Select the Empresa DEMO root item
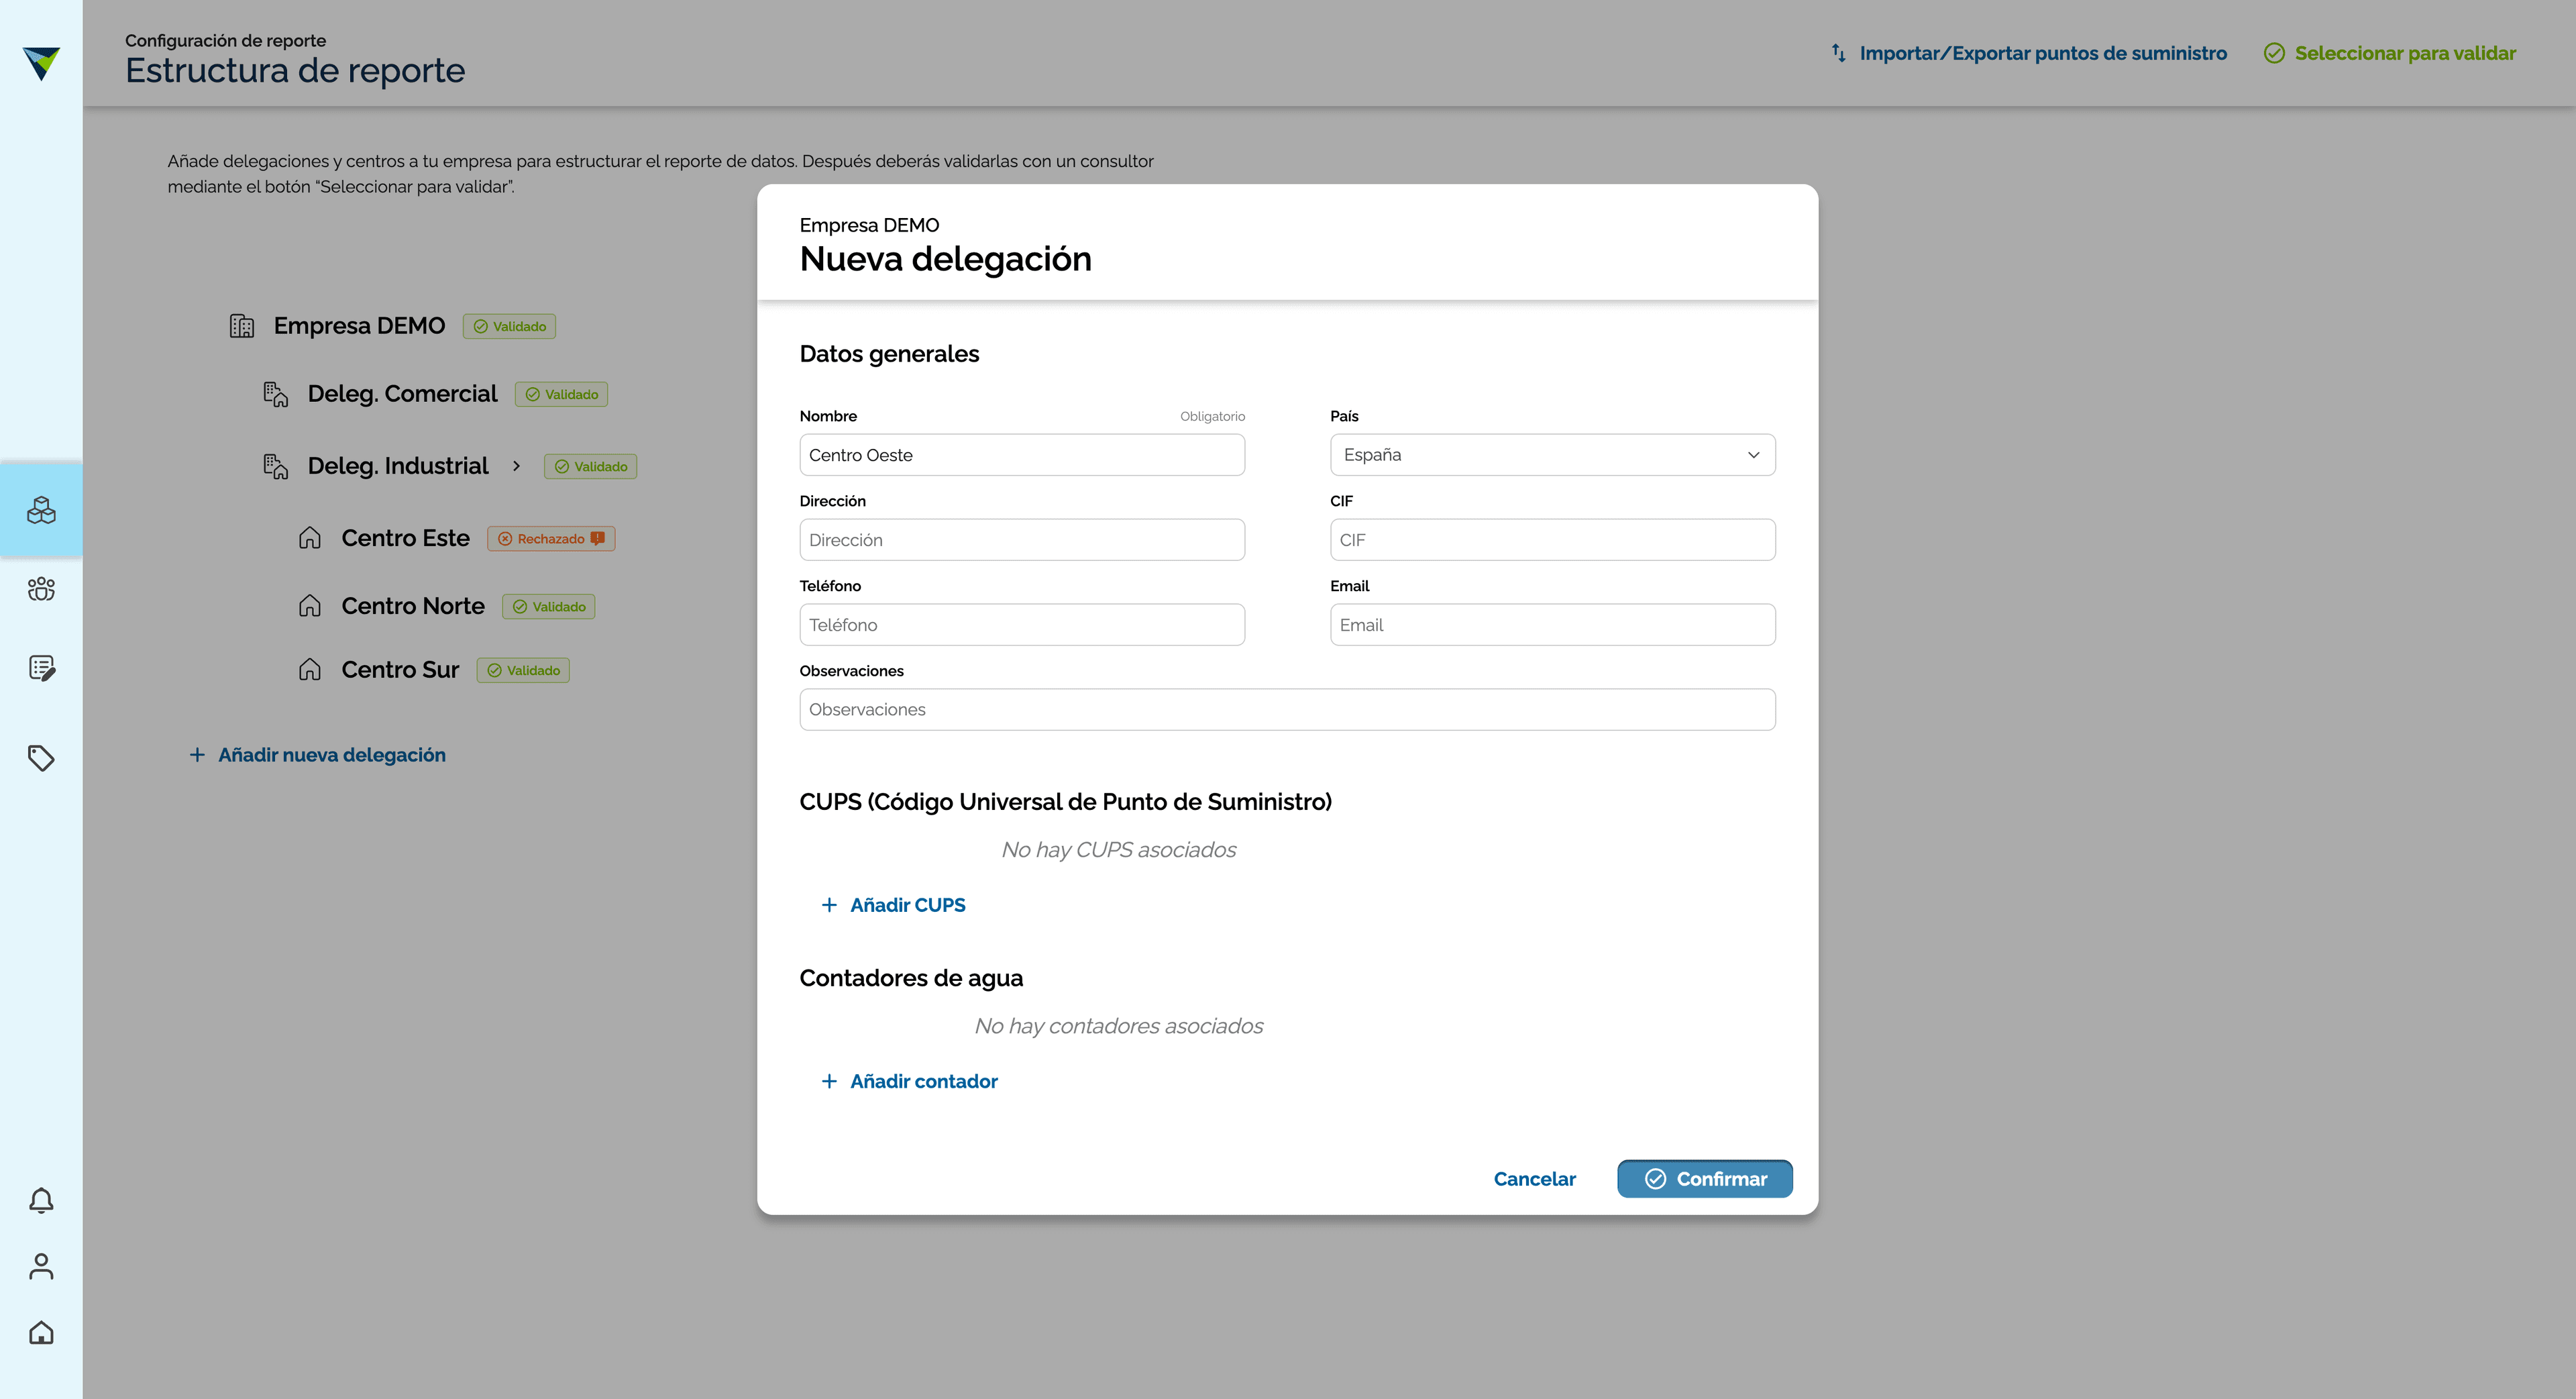 click(359, 326)
